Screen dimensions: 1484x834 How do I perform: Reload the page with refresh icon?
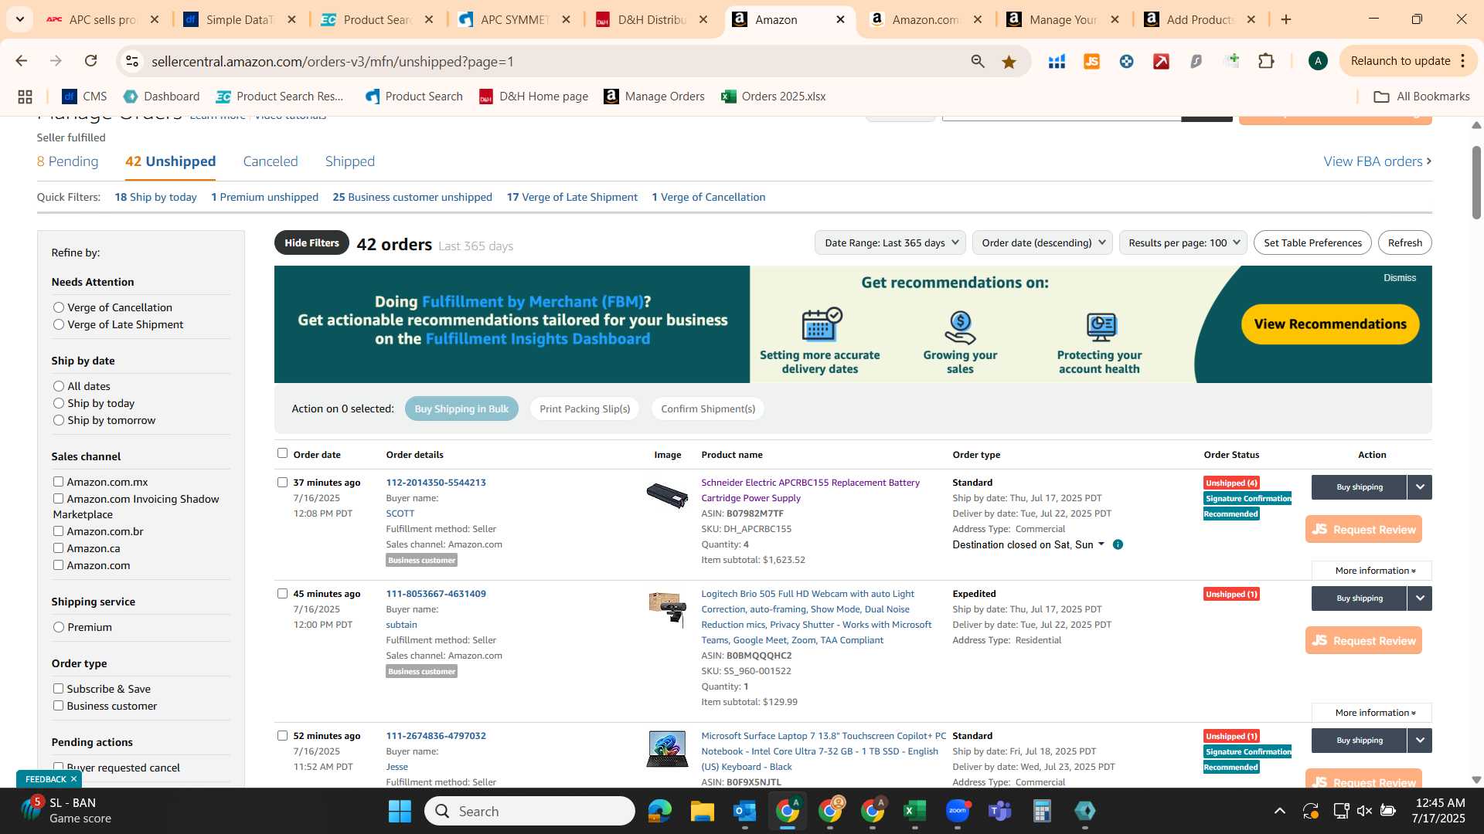(90, 61)
